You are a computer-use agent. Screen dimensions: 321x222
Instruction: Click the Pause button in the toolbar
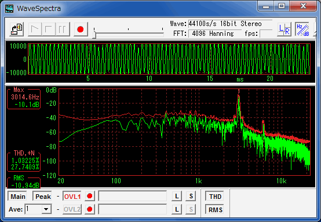(x=63, y=29)
